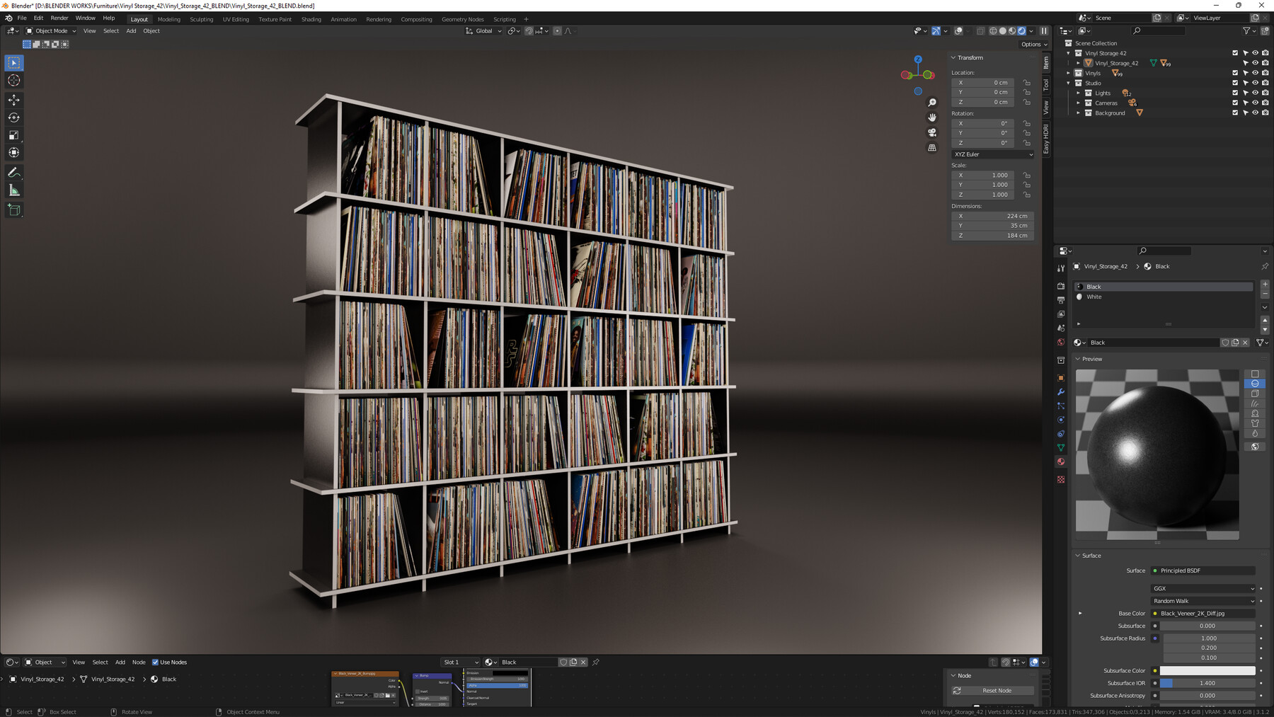Enable the Use Nodes checkbox

point(156,662)
